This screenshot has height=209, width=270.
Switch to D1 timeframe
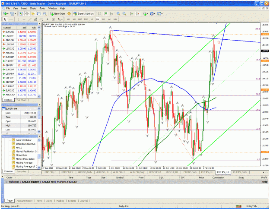click(x=104, y=19)
